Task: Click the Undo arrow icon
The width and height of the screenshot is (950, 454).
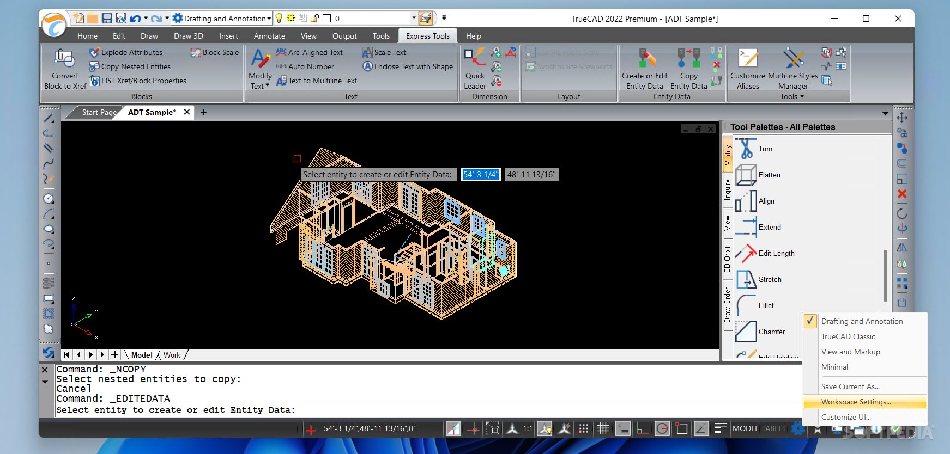Action: click(x=135, y=19)
